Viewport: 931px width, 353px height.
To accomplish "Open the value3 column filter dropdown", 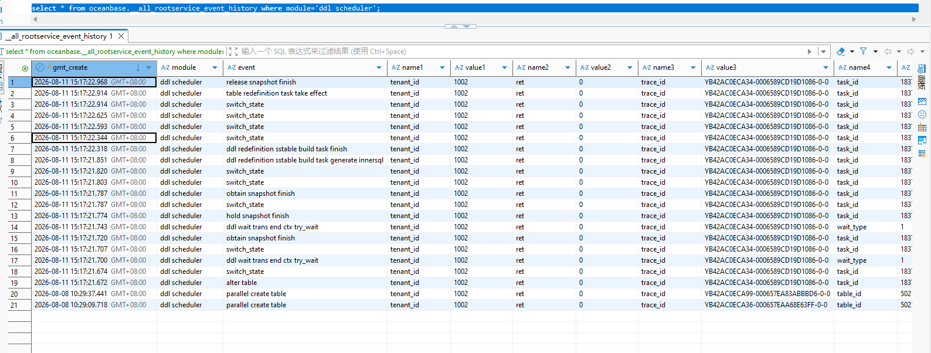I will (825, 68).
